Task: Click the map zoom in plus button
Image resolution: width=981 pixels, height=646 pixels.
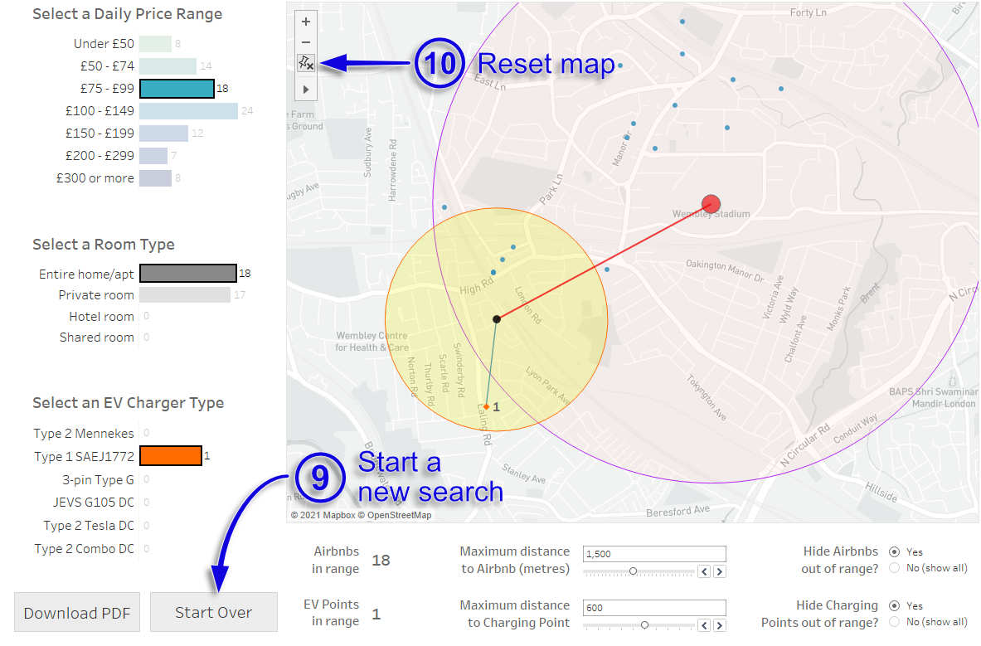Action: [306, 22]
